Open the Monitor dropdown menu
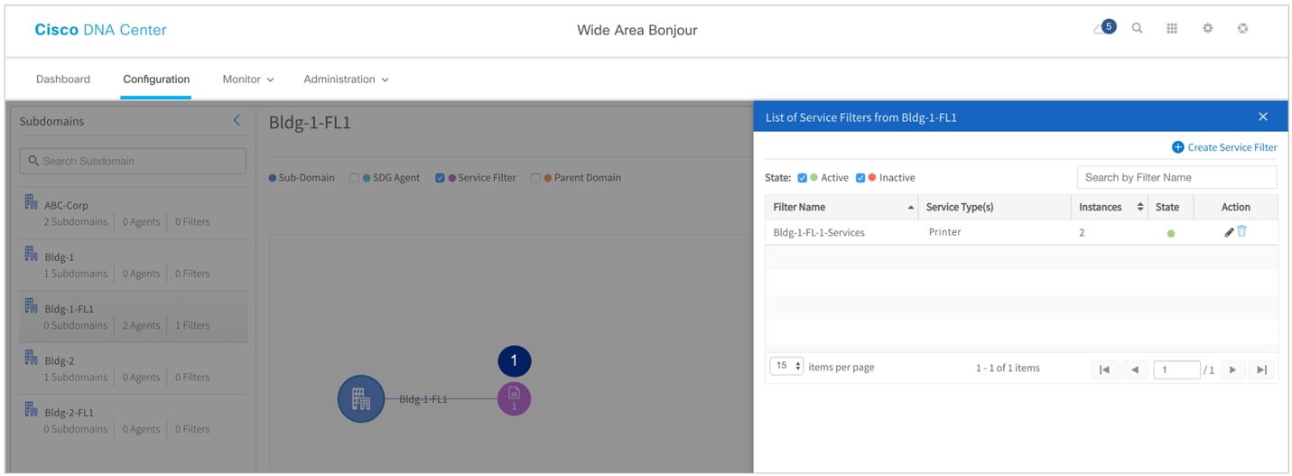Viewport: 1292px width, 476px height. (x=248, y=79)
